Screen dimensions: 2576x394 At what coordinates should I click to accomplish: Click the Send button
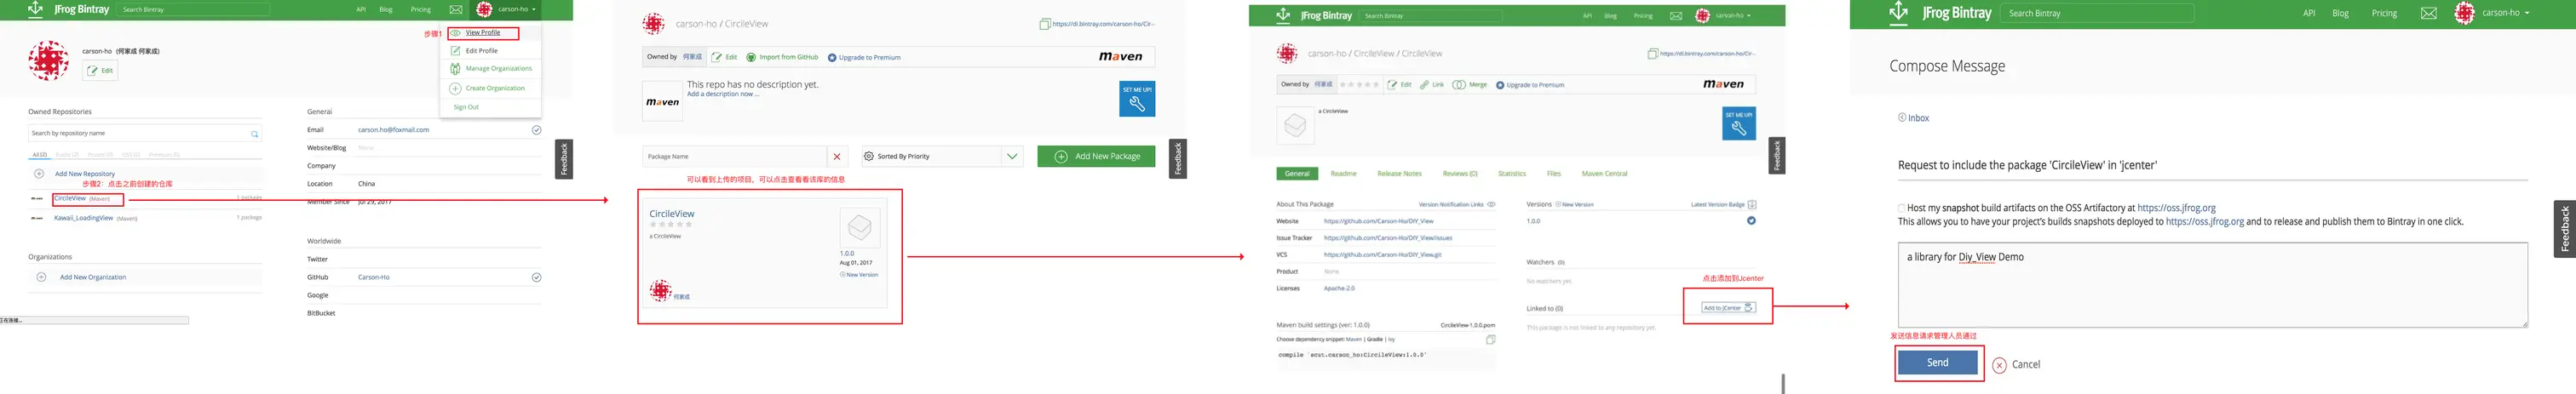pos(1937,363)
